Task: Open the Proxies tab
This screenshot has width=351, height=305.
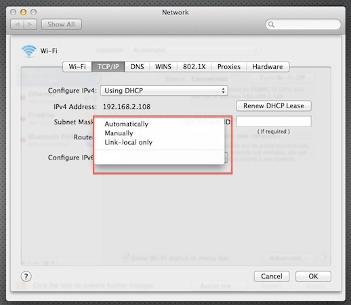Action: [229, 67]
